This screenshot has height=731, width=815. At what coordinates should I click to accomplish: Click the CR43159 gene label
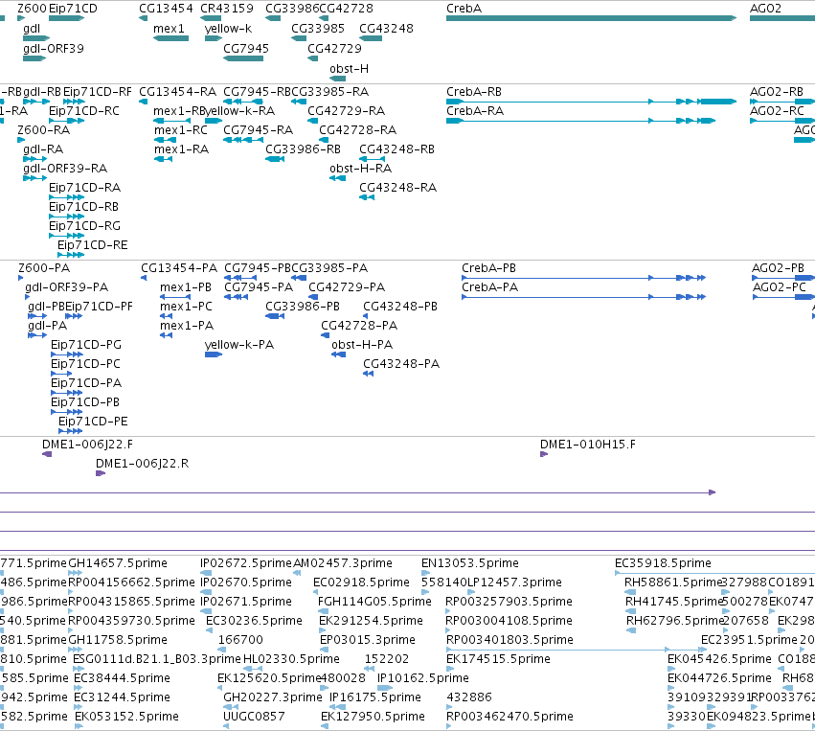(227, 9)
